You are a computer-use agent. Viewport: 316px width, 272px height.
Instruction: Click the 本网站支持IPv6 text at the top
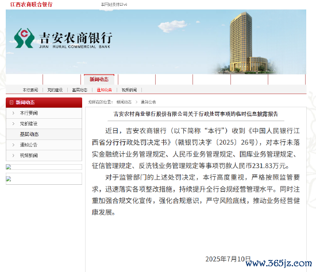(114, 4)
